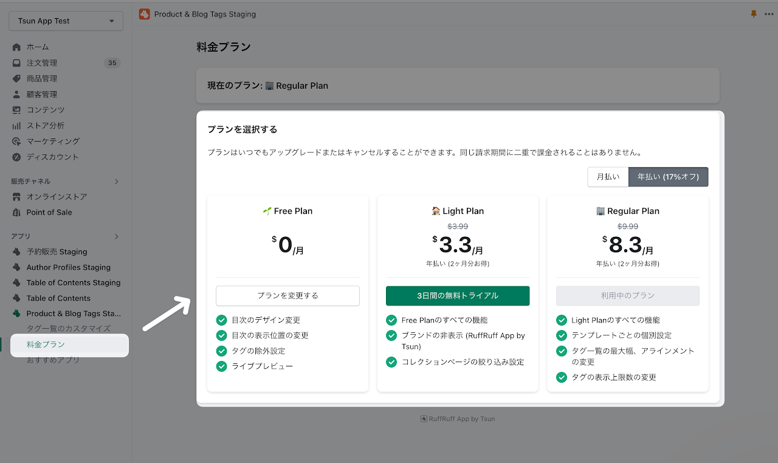Click the store analytics bar chart icon

click(x=16, y=126)
